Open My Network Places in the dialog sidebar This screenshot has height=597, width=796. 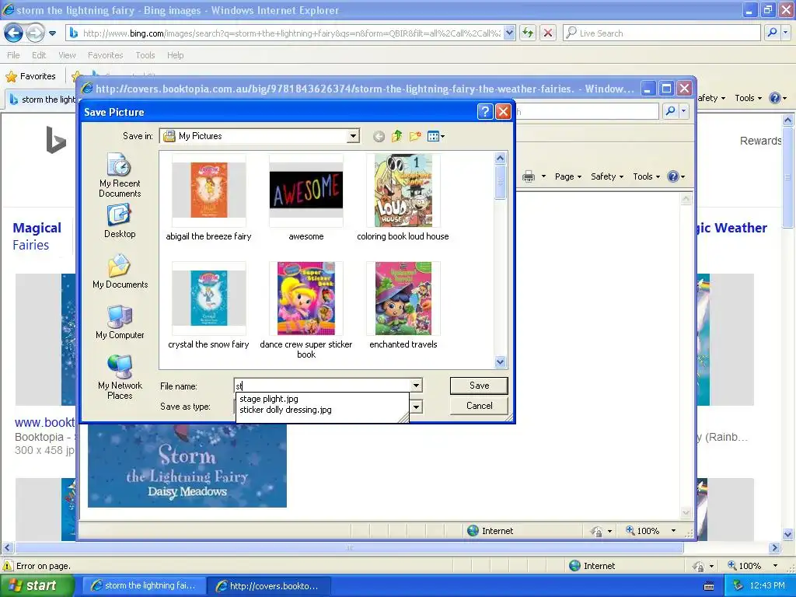120,377
